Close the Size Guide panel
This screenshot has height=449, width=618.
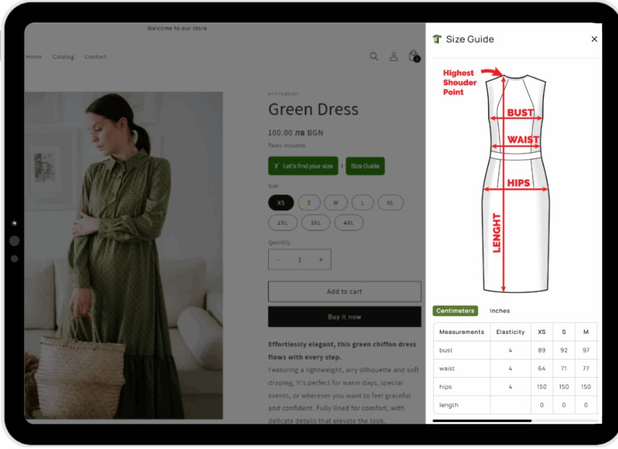pyautogui.click(x=594, y=39)
